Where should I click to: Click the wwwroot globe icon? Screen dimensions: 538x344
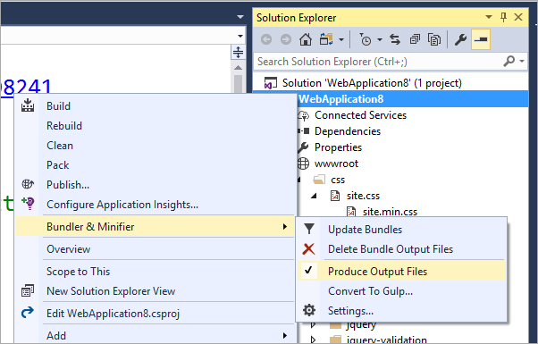pyautogui.click(x=303, y=164)
